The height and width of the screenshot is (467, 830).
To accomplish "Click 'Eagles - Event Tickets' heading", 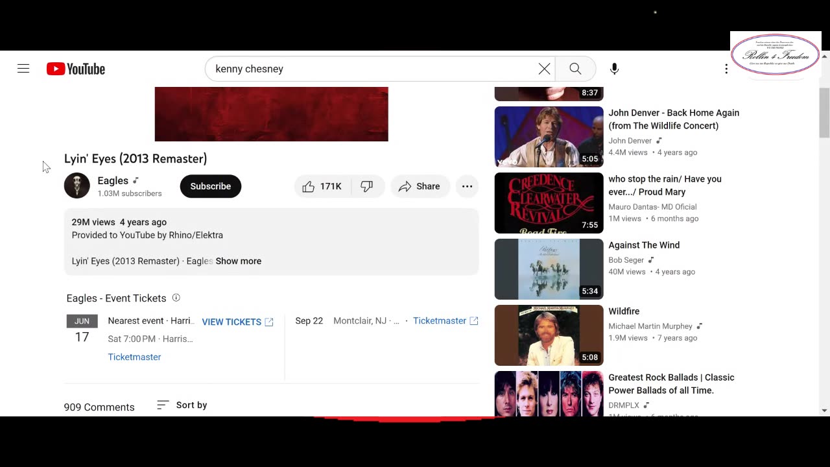I will (x=116, y=298).
